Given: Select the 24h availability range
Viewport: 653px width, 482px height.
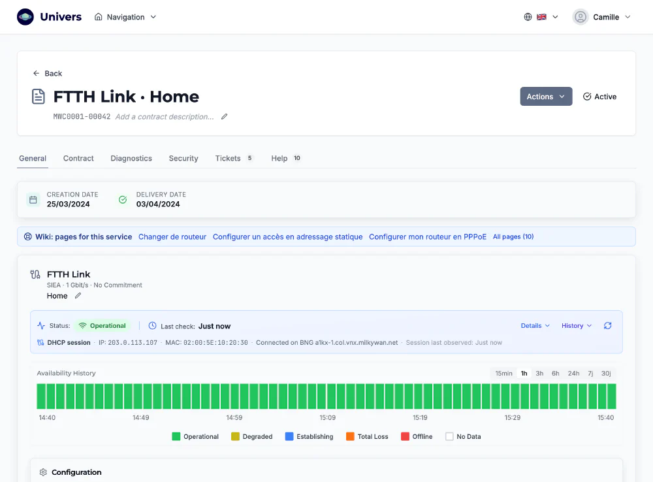Looking at the screenshot, I should [573, 374].
